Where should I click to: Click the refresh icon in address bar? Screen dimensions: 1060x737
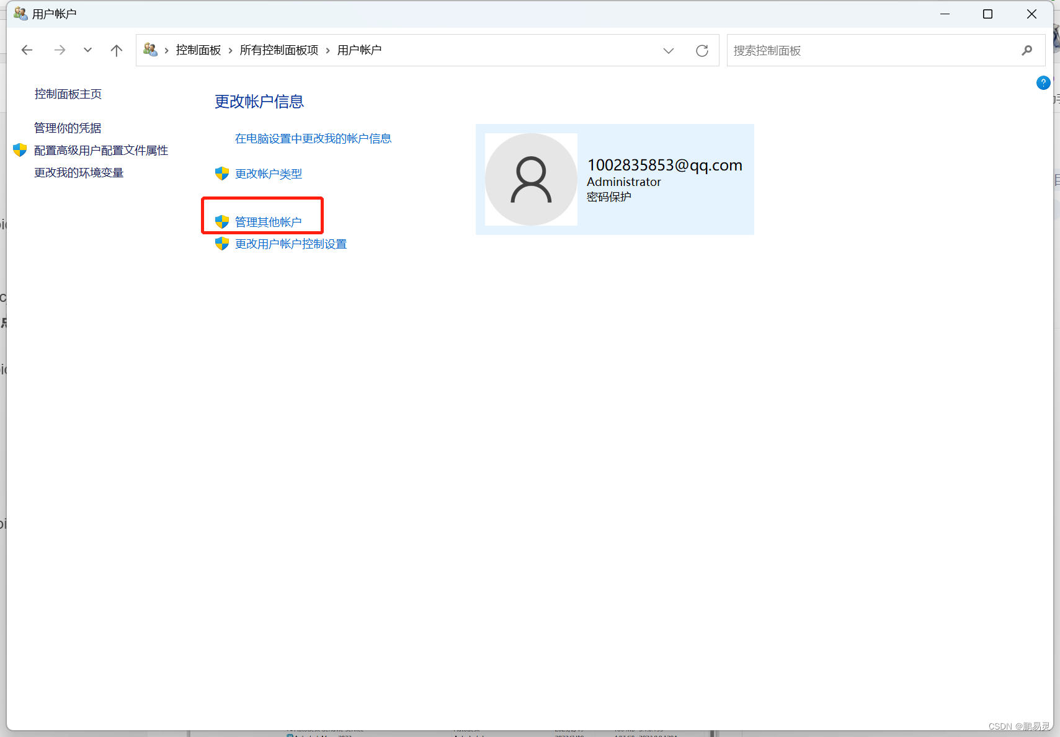[702, 50]
